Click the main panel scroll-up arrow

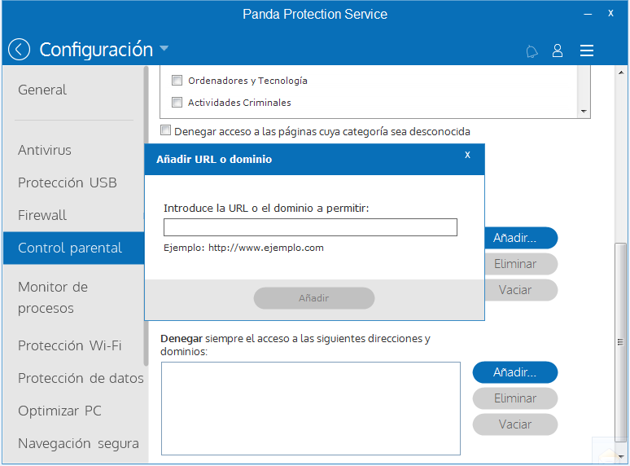tap(621, 73)
